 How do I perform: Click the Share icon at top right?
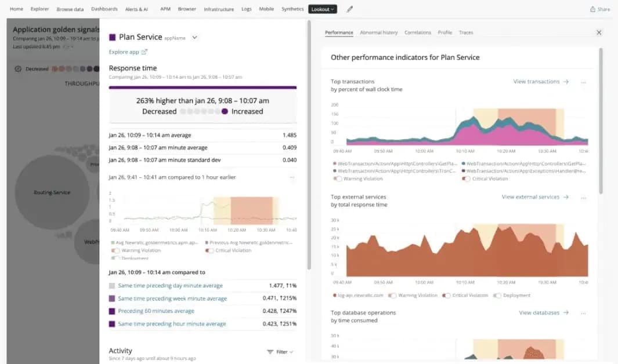[x=592, y=9]
